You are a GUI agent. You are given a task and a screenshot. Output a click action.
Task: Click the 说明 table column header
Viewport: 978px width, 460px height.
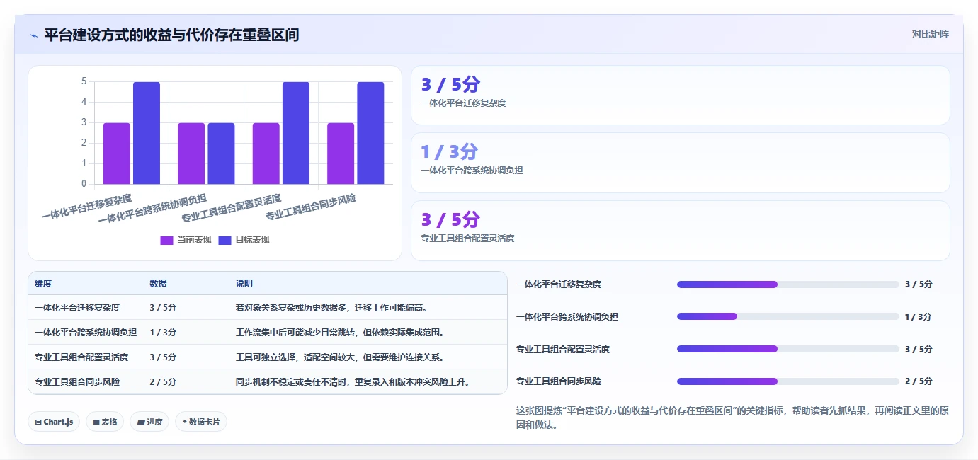[x=244, y=284]
